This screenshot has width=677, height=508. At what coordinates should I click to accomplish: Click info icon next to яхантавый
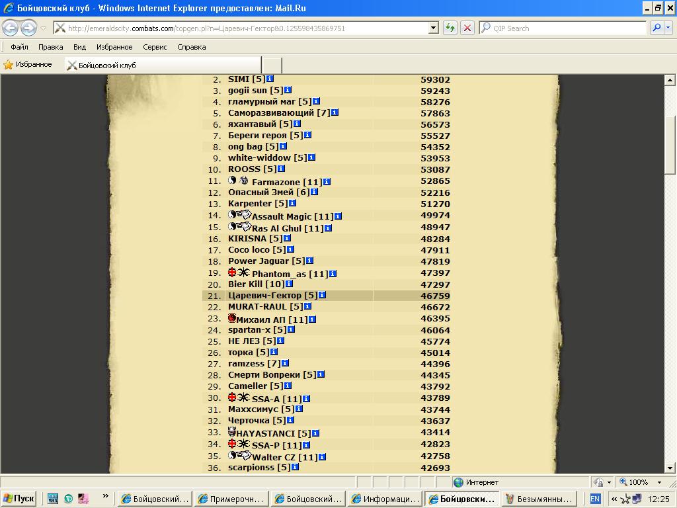(x=297, y=124)
